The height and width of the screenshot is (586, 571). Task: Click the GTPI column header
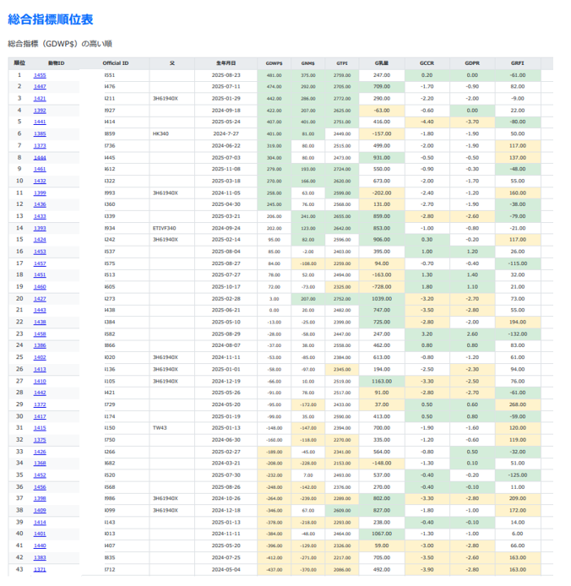[x=342, y=63]
